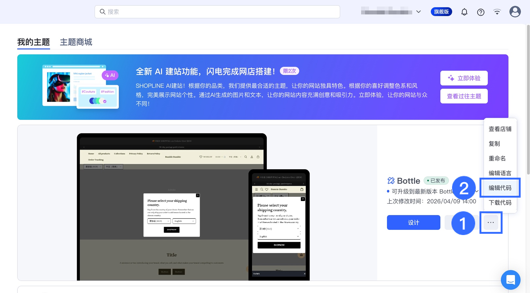Click the 查看过往主题 button

pyautogui.click(x=464, y=96)
